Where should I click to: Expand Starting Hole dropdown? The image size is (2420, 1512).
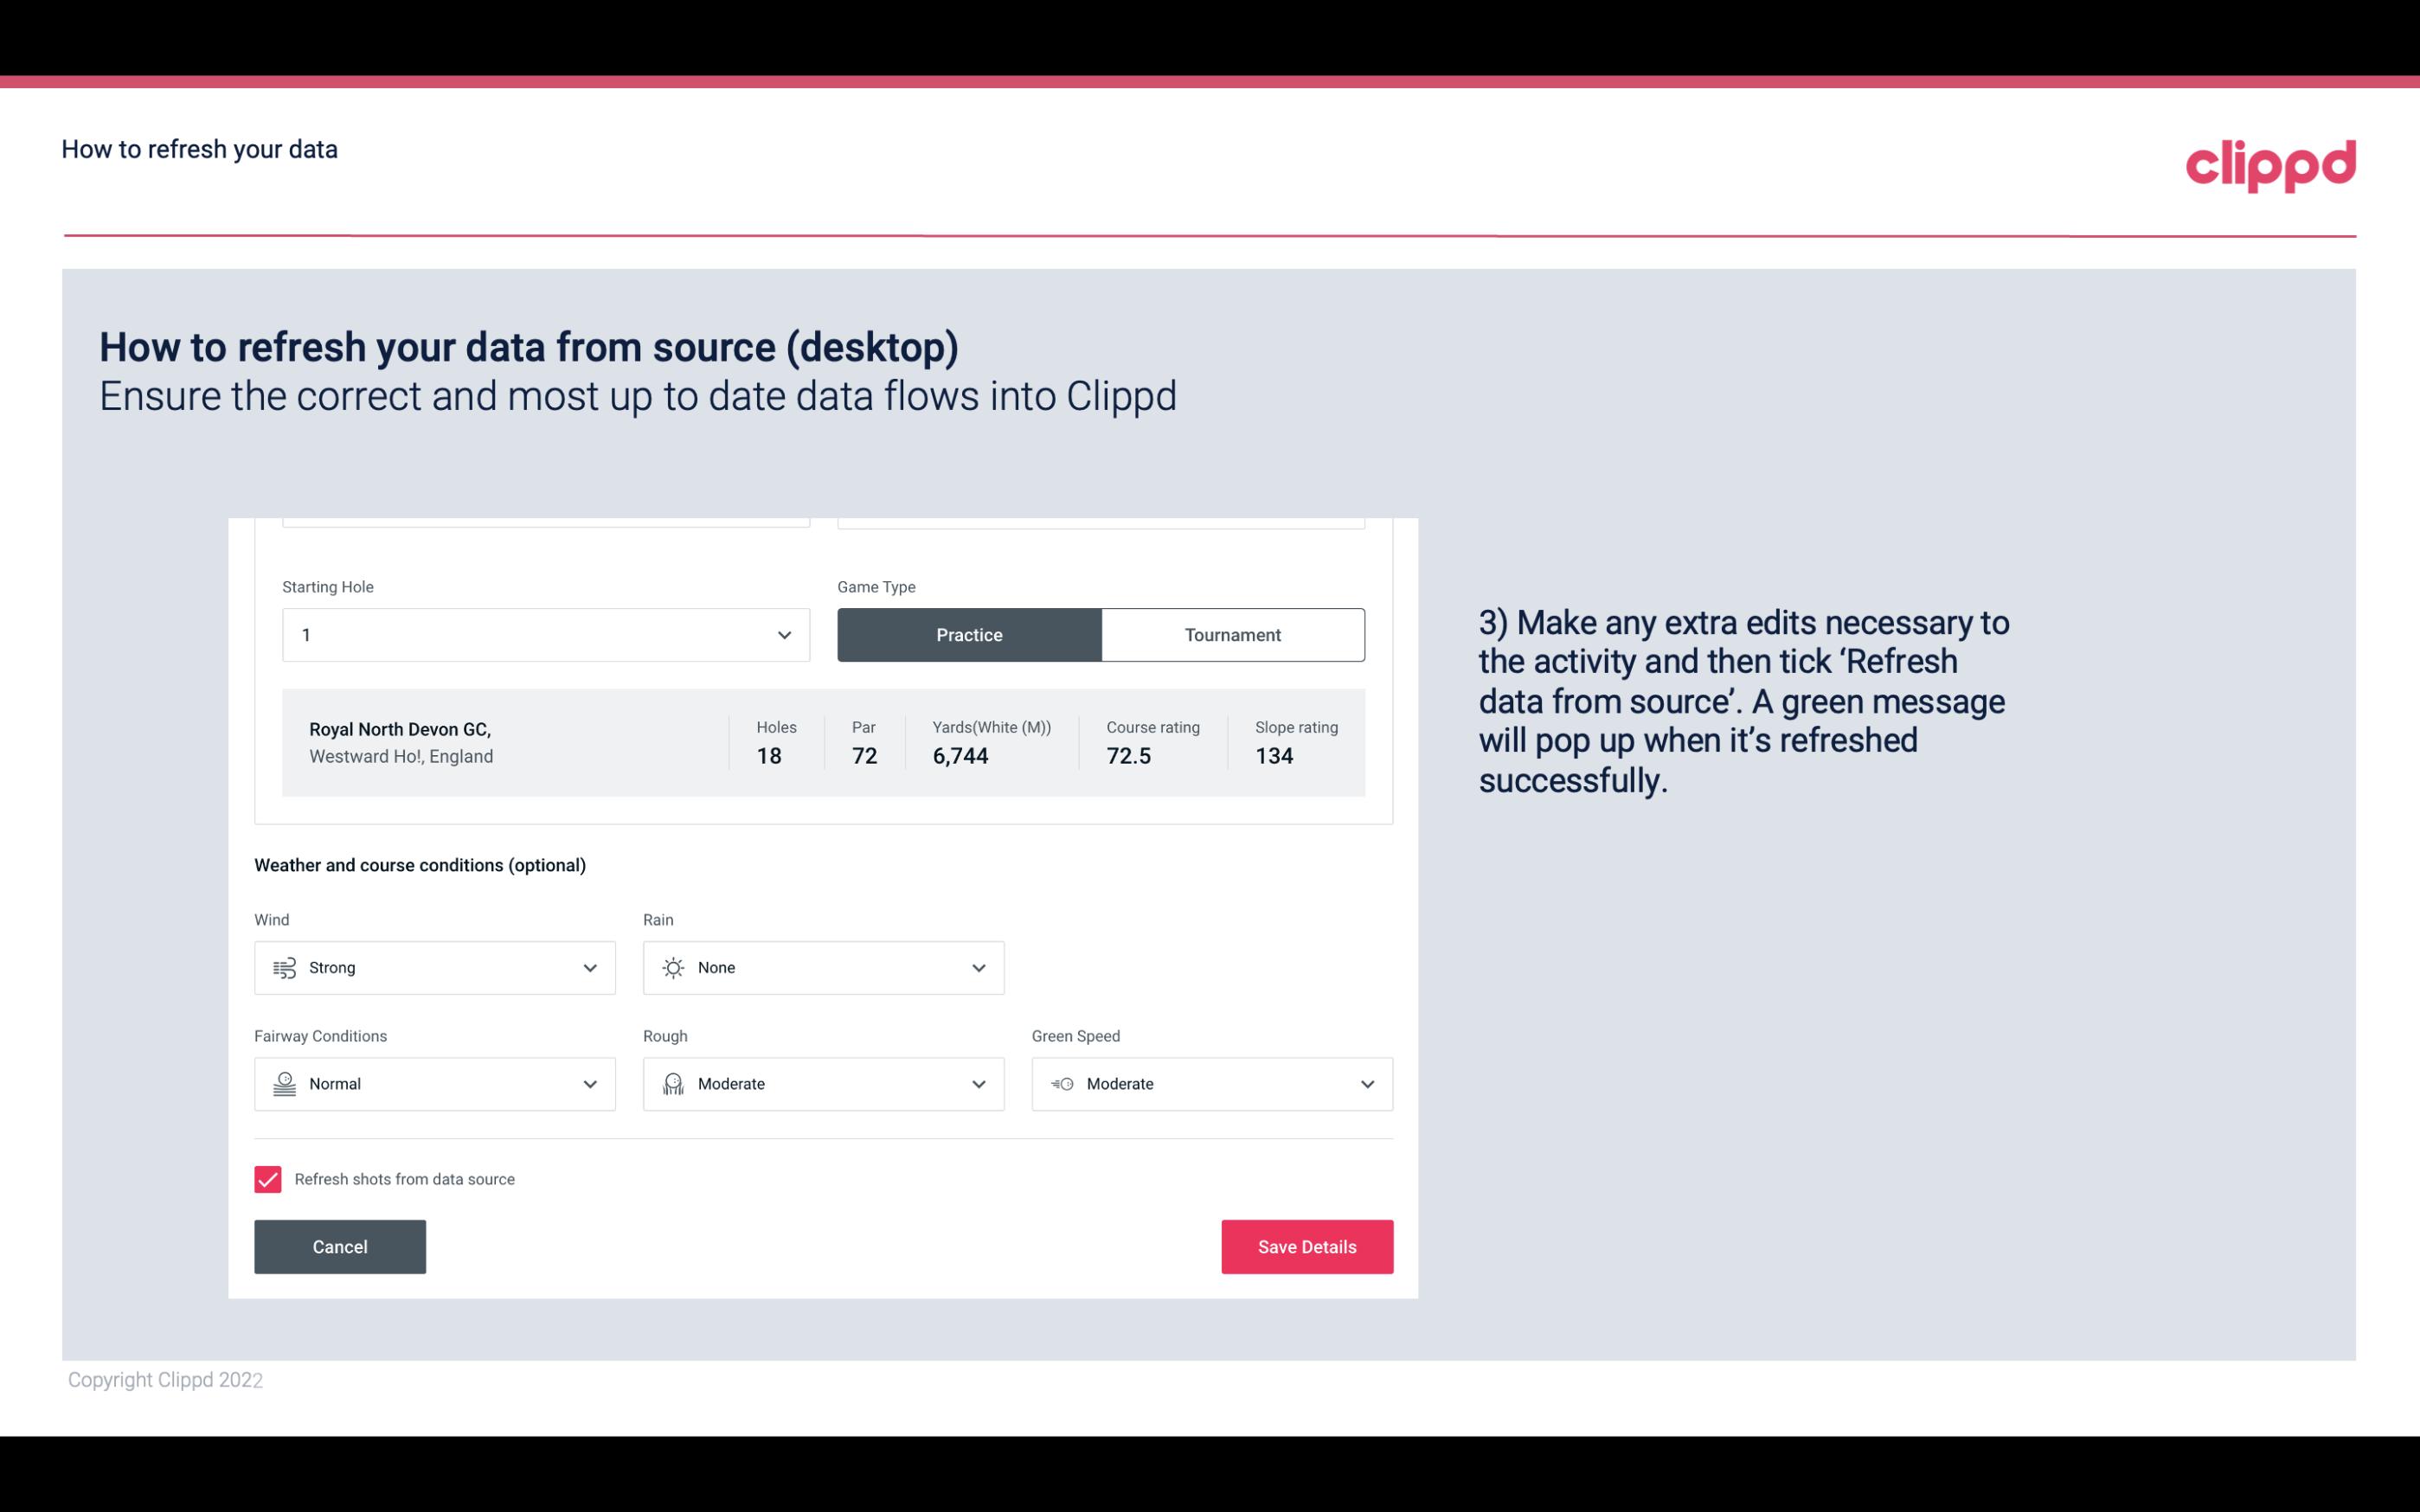point(784,634)
